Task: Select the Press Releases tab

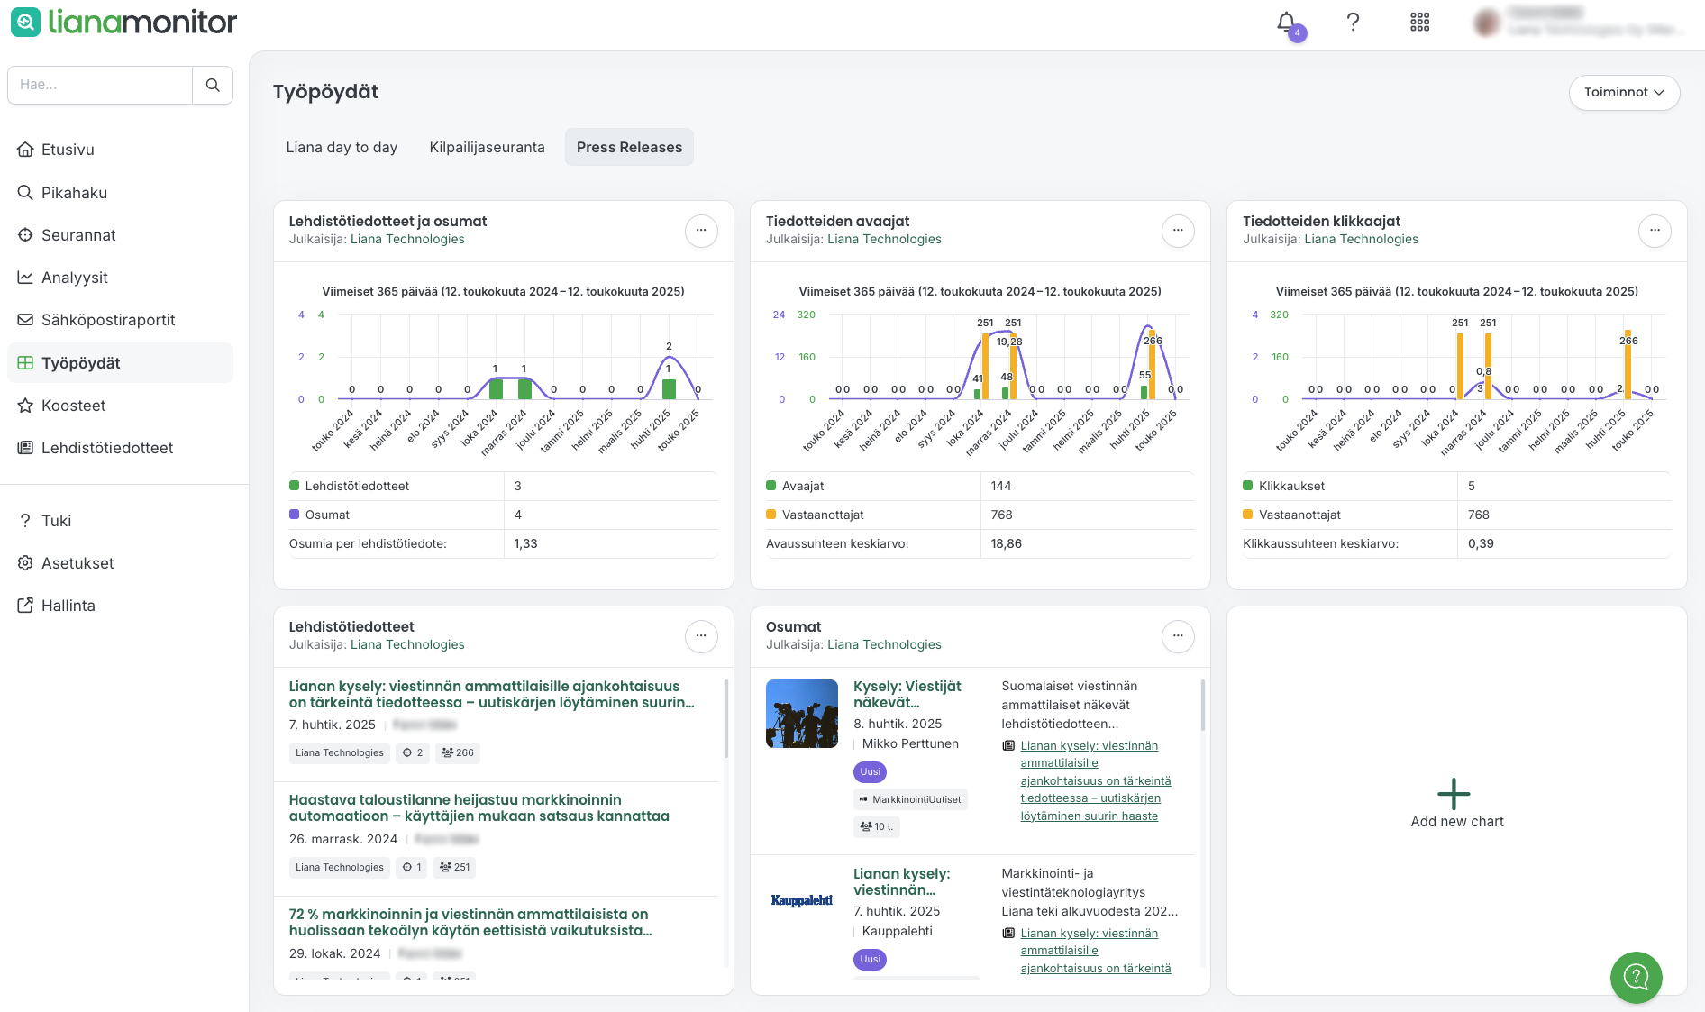Action: pos(629,147)
